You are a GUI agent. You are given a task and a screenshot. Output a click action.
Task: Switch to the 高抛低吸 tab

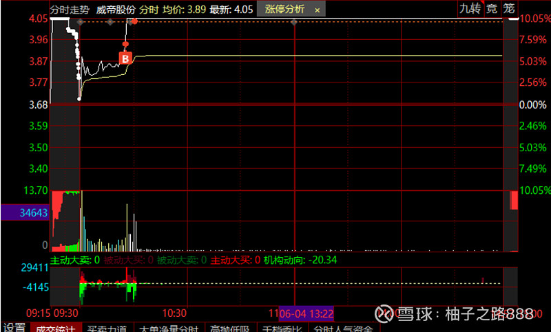[230, 328]
